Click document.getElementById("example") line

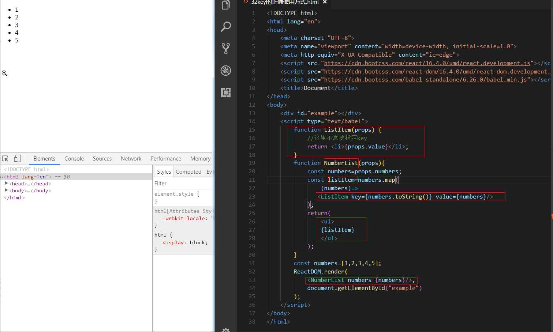coord(365,288)
